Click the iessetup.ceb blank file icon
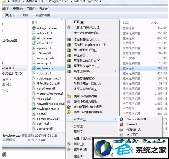Screen dimensions: 169x159 tap(34, 58)
